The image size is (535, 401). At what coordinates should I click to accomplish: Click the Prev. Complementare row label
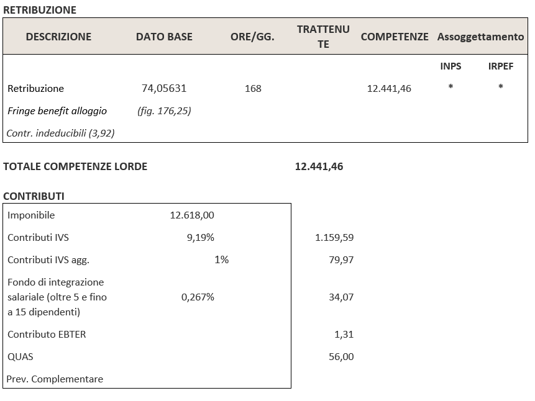click(55, 379)
